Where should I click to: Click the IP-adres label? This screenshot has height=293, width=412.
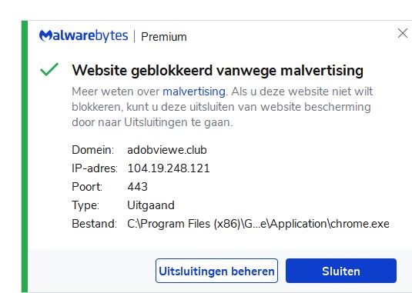[x=95, y=168]
